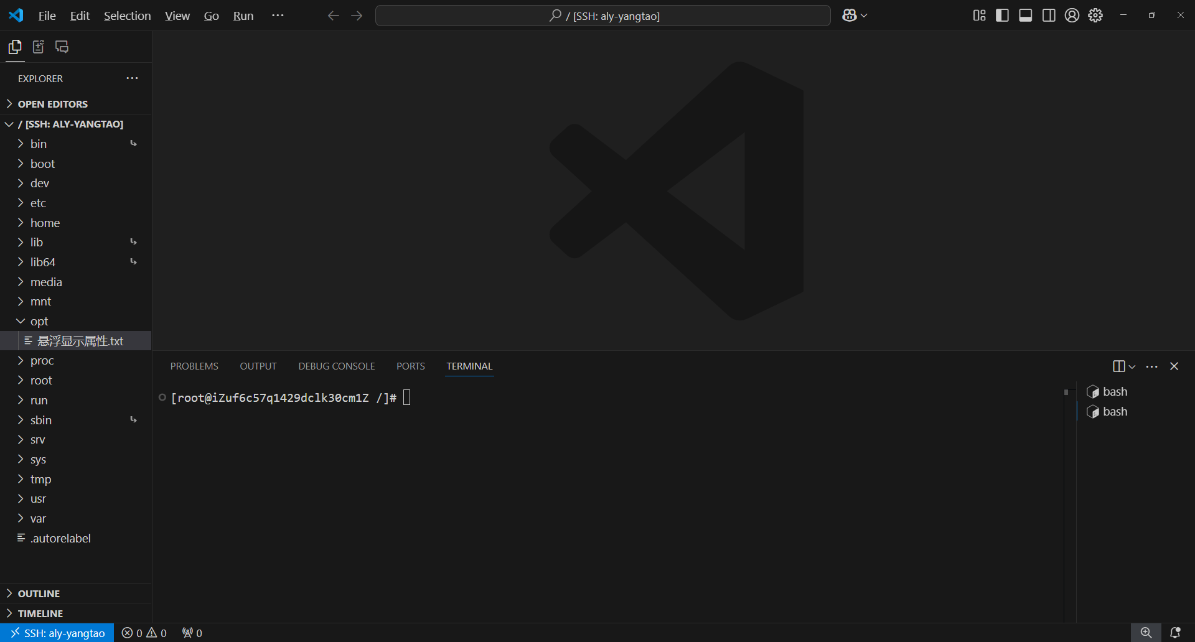Click the command center search box
1195x642 pixels.
[x=602, y=16]
